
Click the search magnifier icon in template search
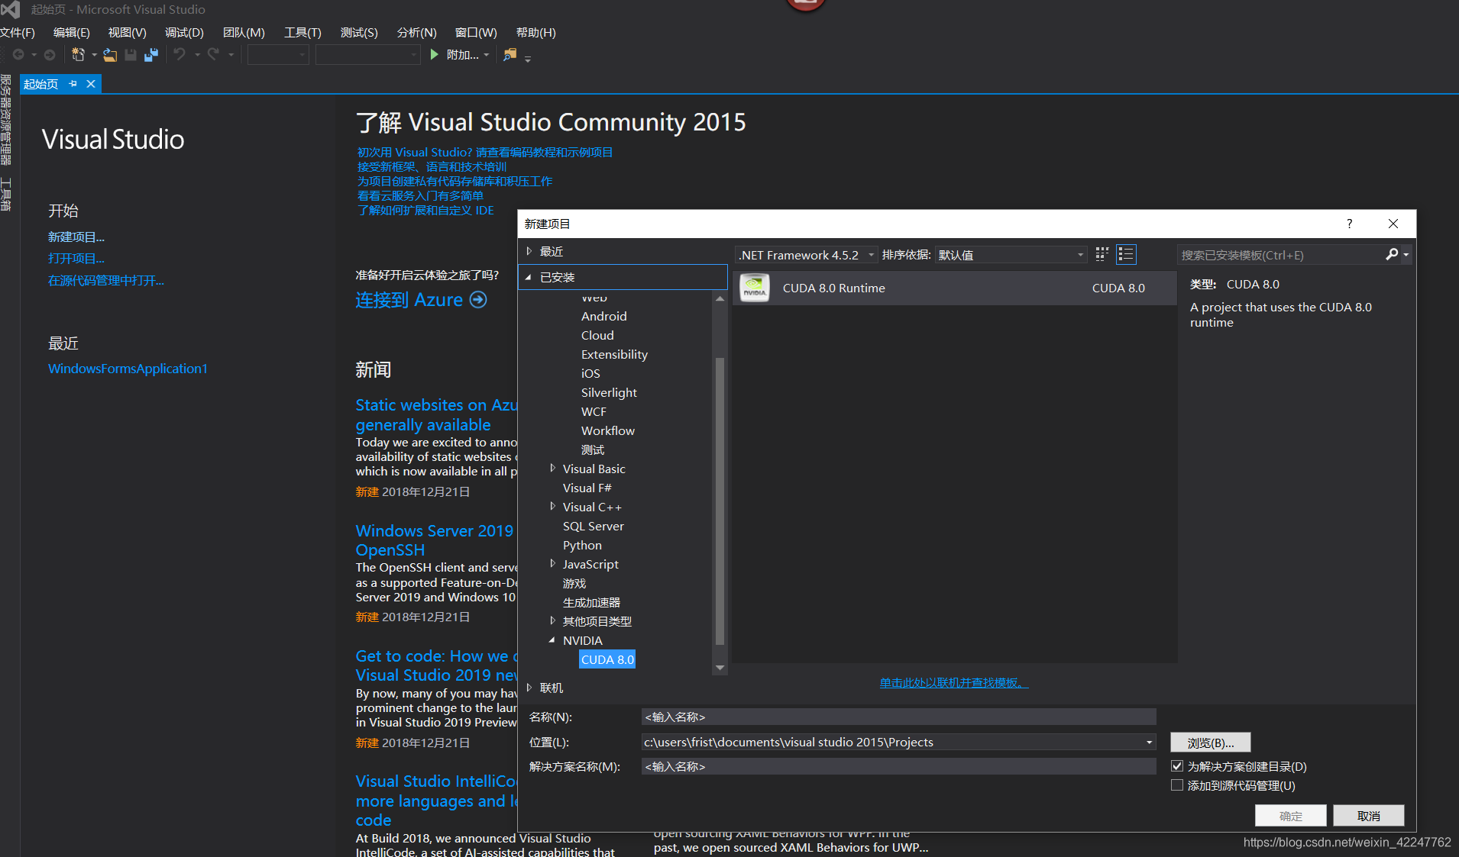coord(1392,254)
